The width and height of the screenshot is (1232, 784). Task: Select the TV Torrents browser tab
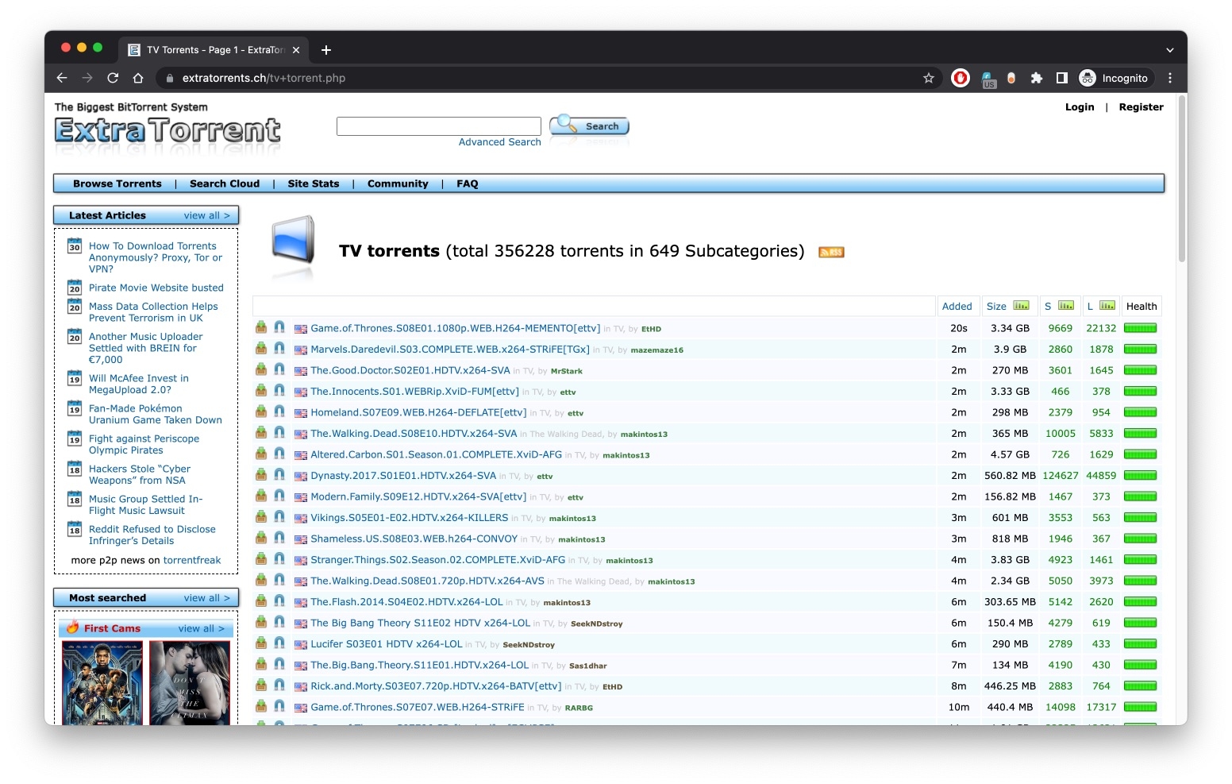click(x=214, y=49)
